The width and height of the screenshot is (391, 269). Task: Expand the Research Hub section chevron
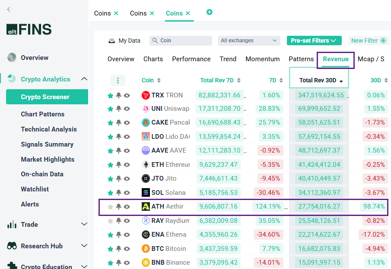[x=84, y=246]
